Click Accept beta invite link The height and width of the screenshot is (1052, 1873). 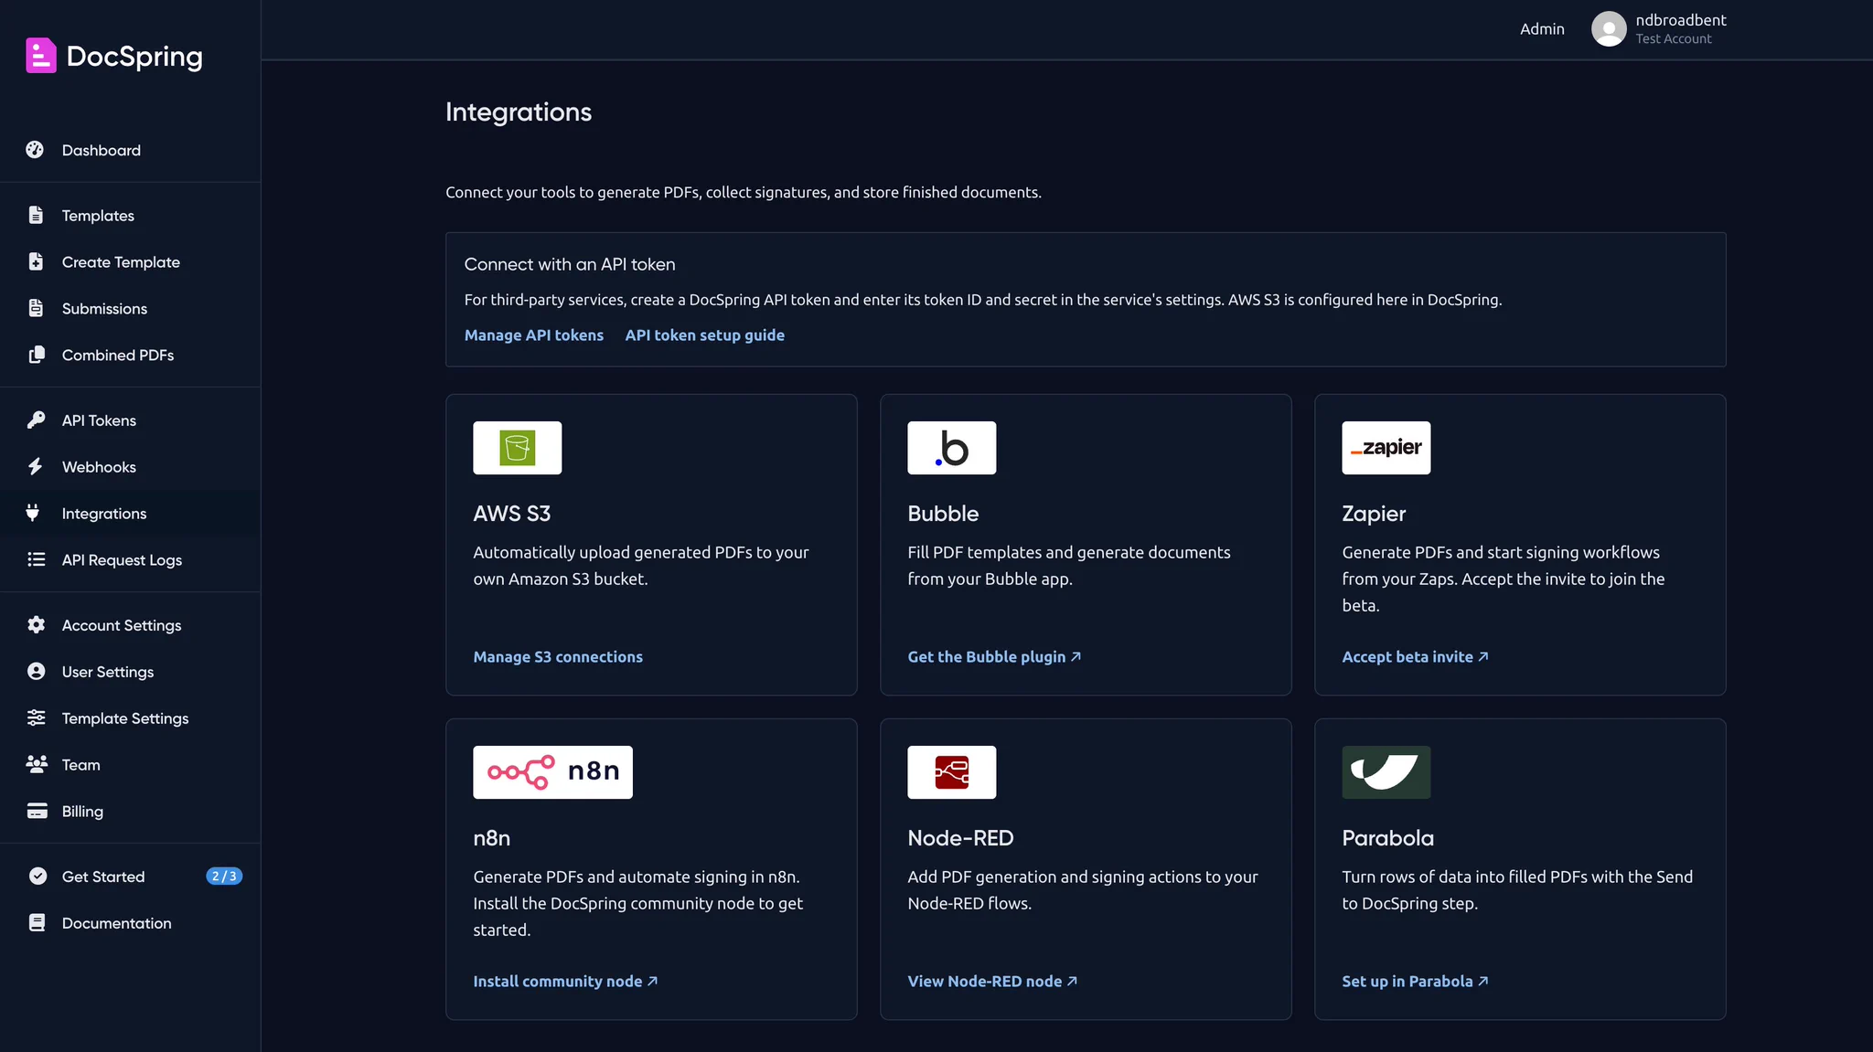point(1415,656)
